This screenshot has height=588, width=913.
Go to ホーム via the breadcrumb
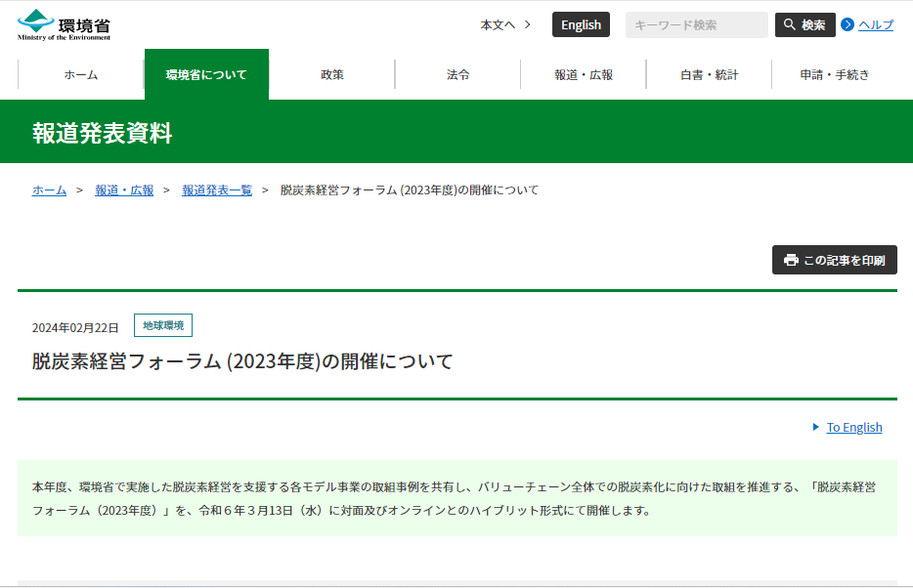point(49,190)
